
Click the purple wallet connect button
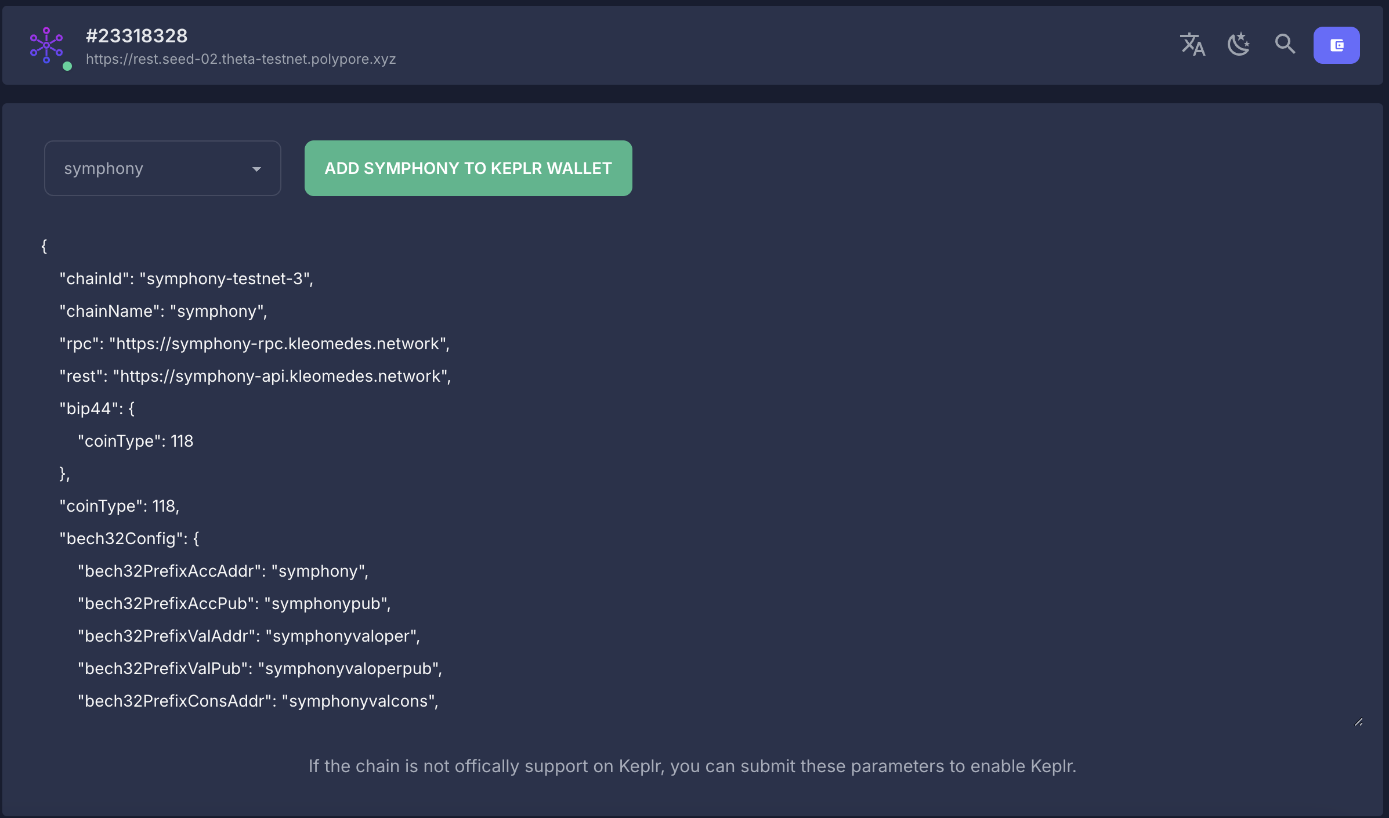click(1336, 45)
